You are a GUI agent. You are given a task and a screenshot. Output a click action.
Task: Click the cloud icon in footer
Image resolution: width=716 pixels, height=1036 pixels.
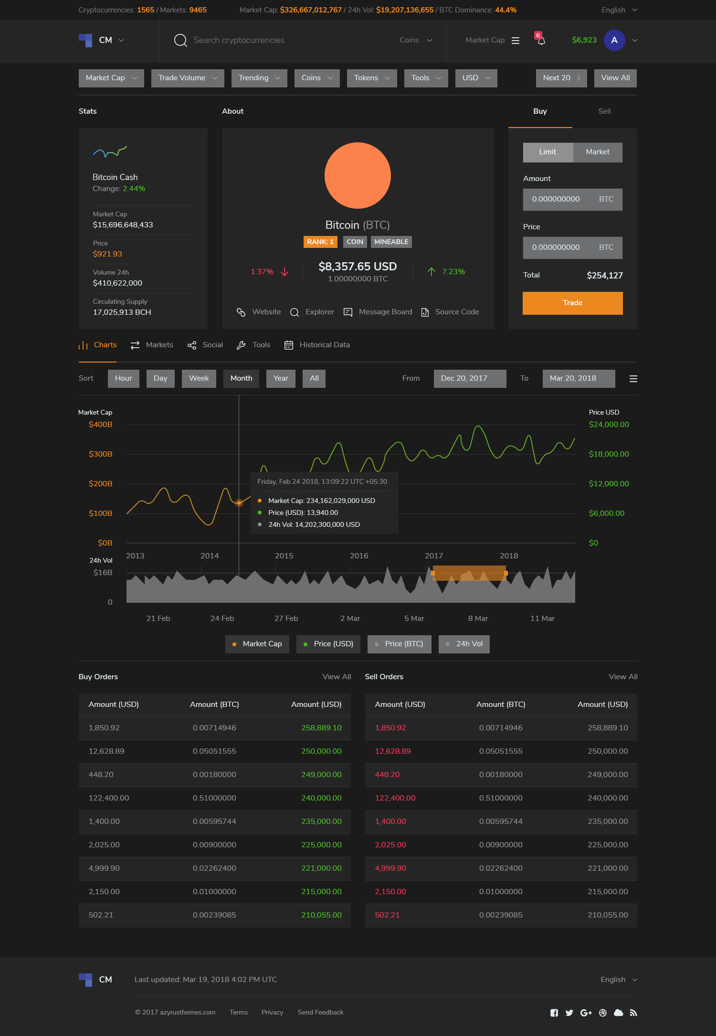click(x=619, y=1013)
